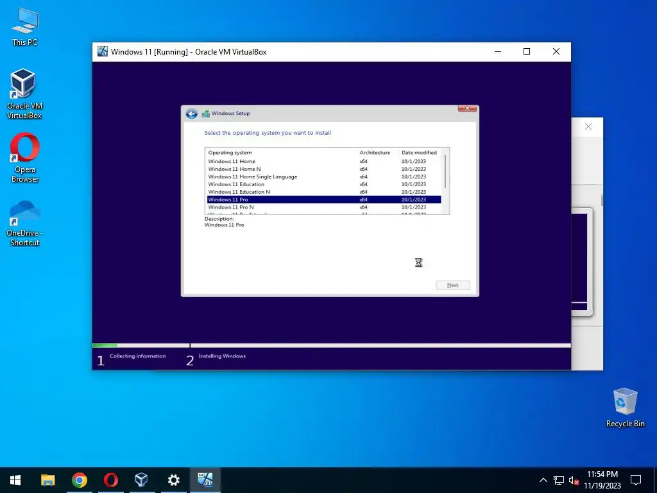Close the Windows 11 VirtualBox window
This screenshot has height=493, width=657.
point(556,51)
